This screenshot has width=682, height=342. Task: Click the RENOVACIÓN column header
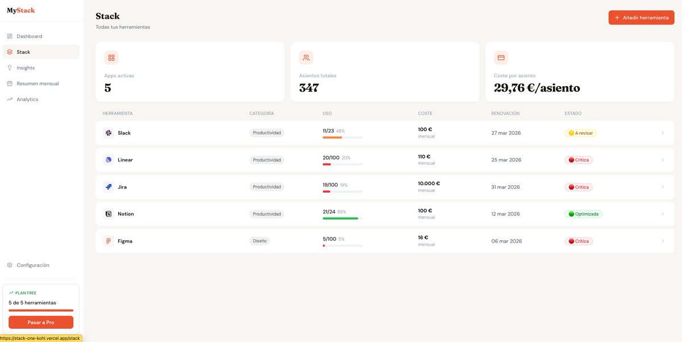[x=506, y=114]
